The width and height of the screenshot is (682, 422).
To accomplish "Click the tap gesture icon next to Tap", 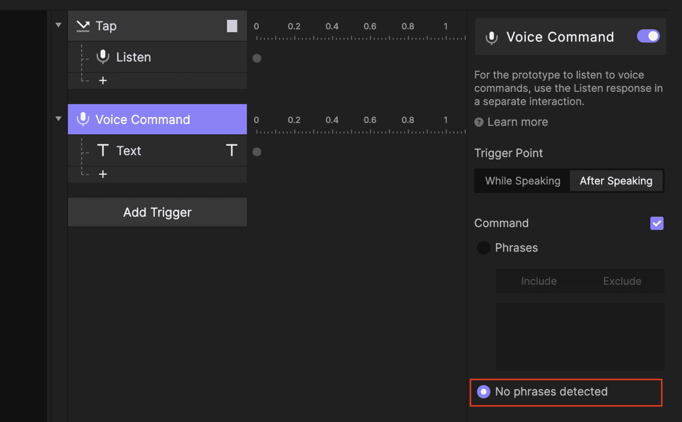I will [x=83, y=26].
